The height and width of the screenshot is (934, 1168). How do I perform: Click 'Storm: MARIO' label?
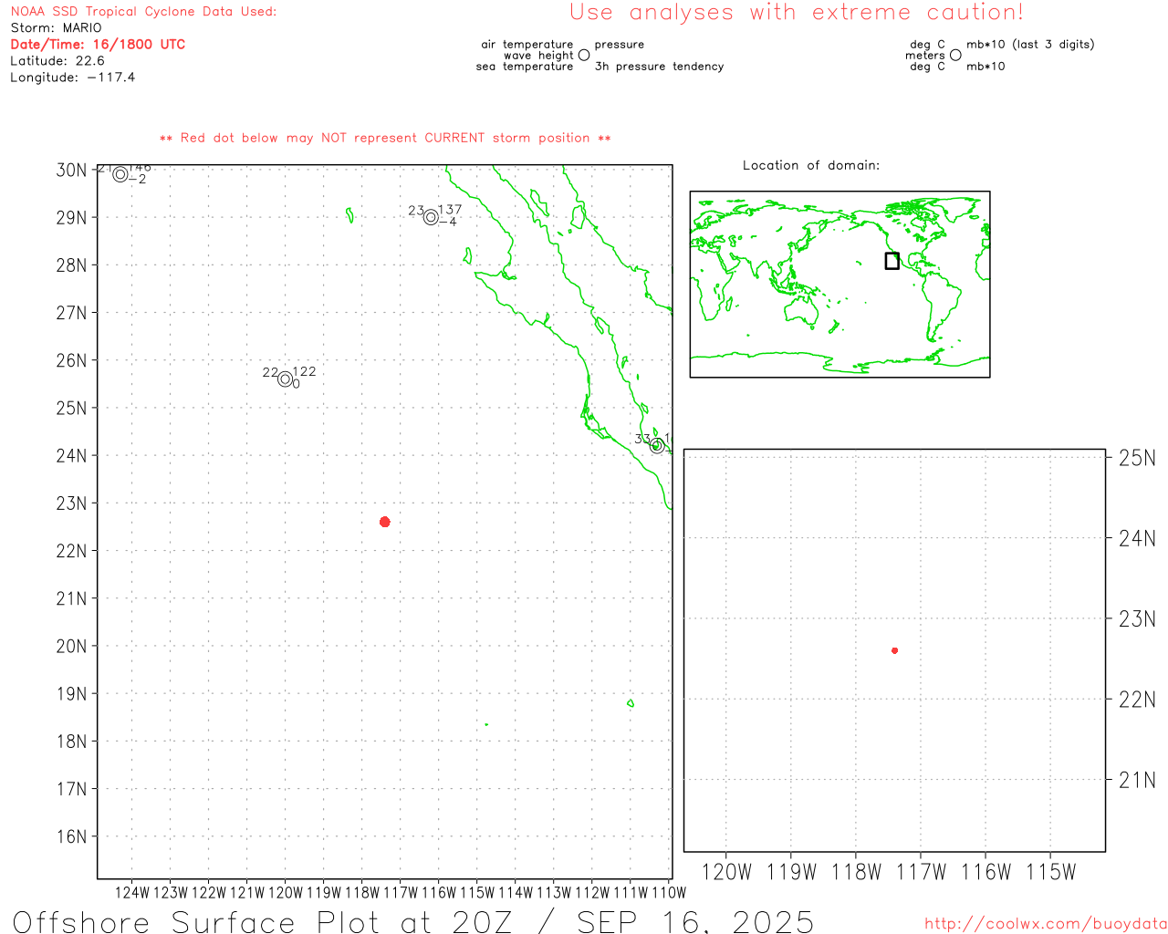tap(56, 28)
